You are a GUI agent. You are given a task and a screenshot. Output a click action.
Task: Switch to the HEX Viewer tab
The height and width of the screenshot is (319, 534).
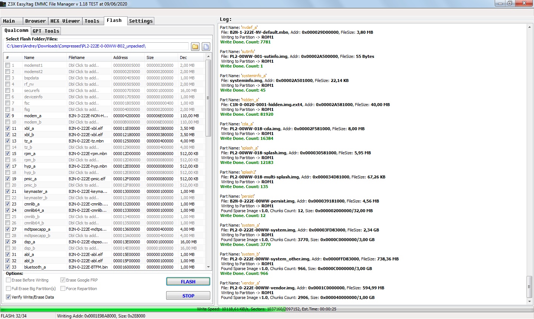tap(65, 21)
